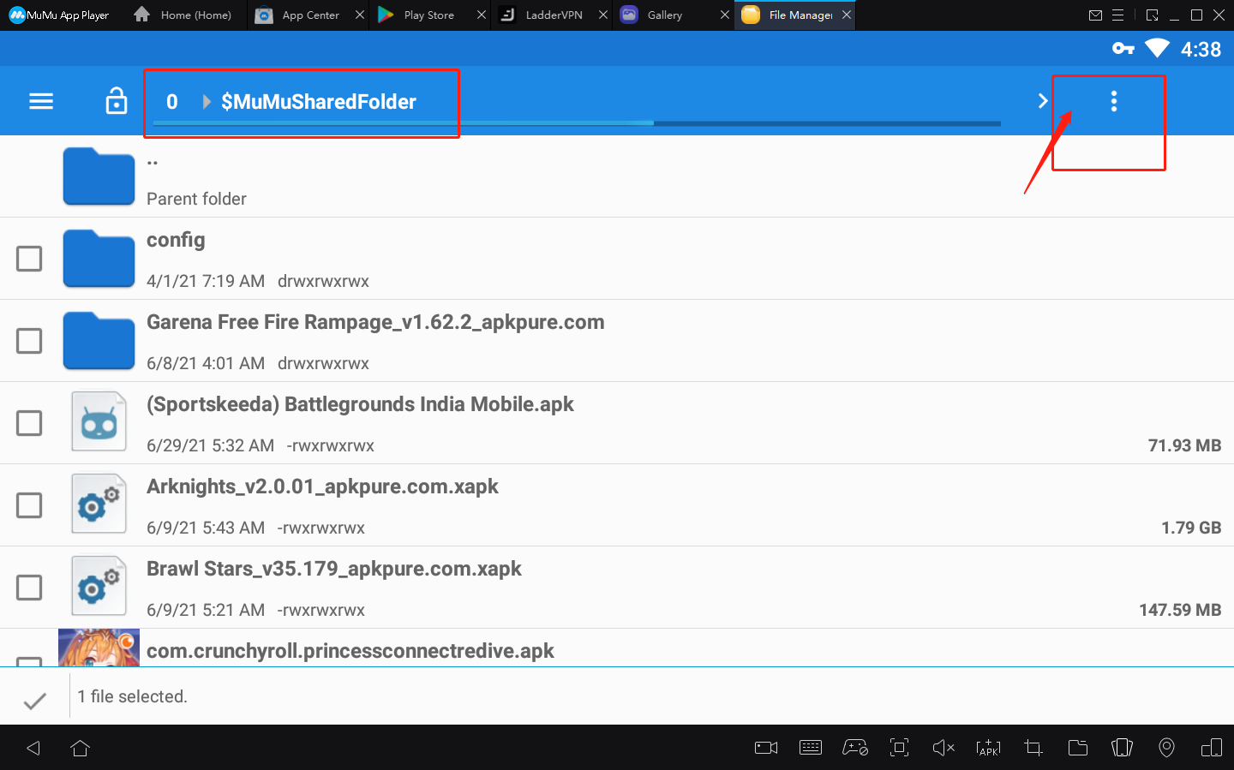Open the three-dot overflow menu
1234x770 pixels.
1114,101
